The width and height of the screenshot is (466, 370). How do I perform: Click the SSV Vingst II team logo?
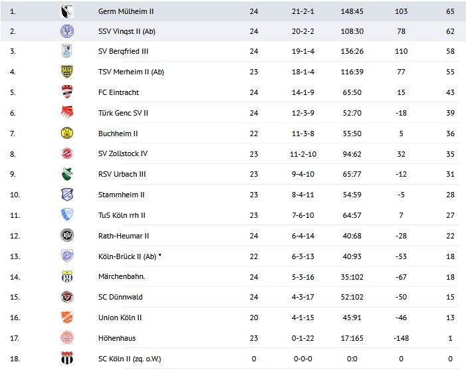click(x=67, y=31)
